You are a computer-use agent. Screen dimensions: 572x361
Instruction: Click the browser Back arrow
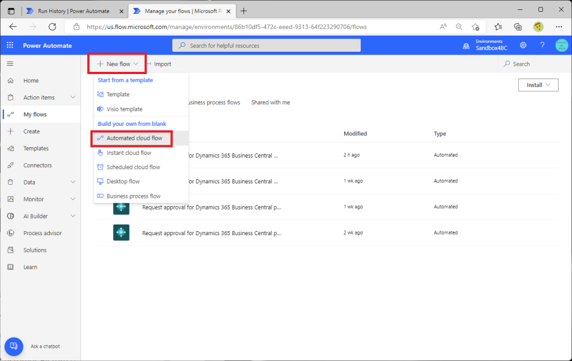click(13, 27)
